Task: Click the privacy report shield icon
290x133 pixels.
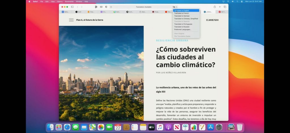Action: pyautogui.click(x=106, y=7)
